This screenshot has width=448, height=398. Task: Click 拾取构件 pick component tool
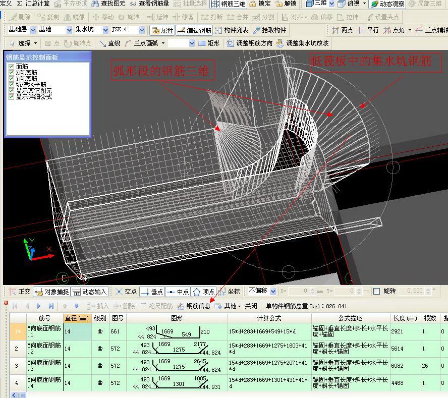pyautogui.click(x=269, y=30)
